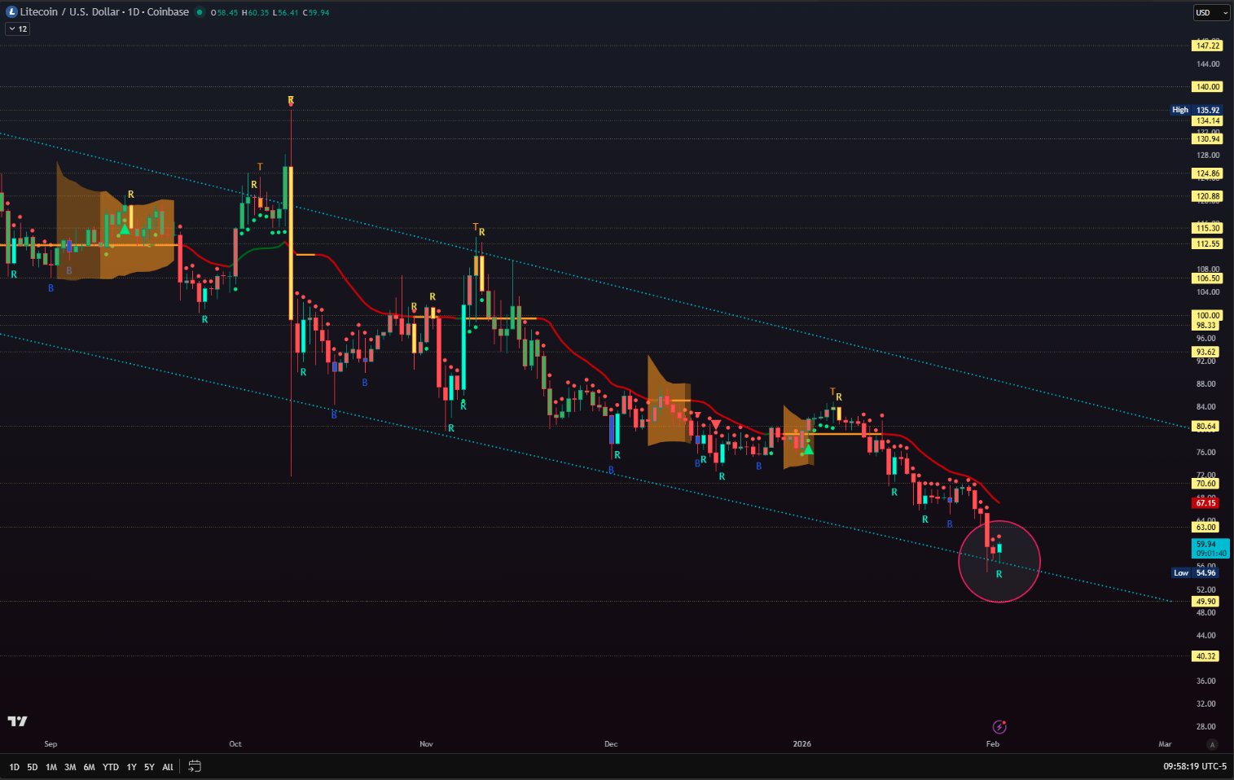Click the cyan 59.94 current price label
Image resolution: width=1234 pixels, height=780 pixels.
[x=1210, y=548]
